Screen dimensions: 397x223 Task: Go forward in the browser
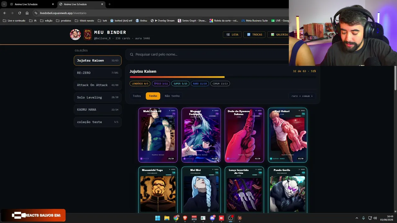[12, 13]
